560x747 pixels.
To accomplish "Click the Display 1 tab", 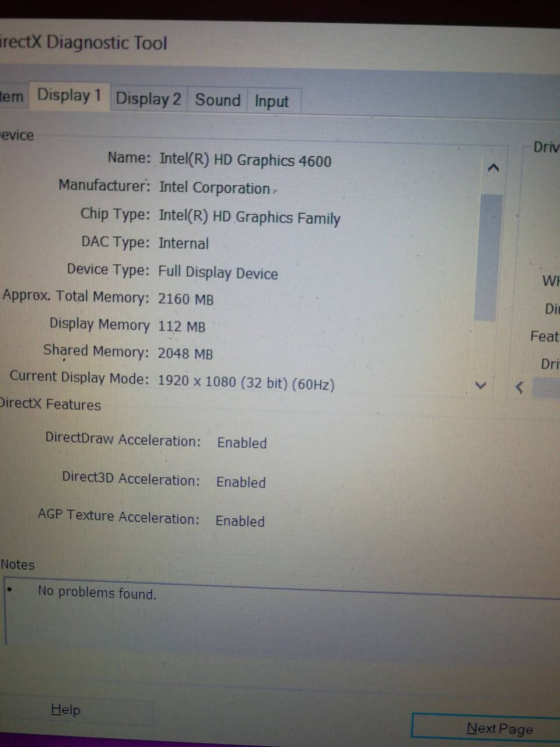I will [69, 95].
